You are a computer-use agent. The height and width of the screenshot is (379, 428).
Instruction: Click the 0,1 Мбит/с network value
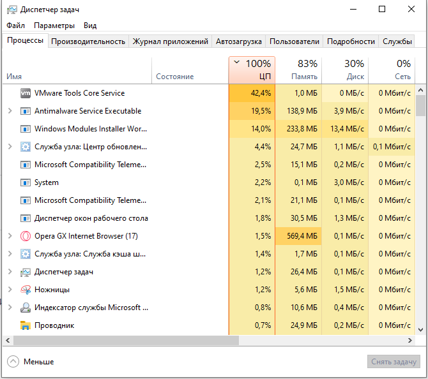pyautogui.click(x=392, y=147)
